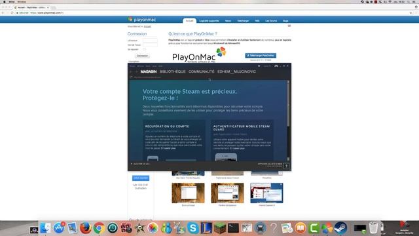Open the BIBLIOTHÈQUE tab in Steam

click(173, 71)
